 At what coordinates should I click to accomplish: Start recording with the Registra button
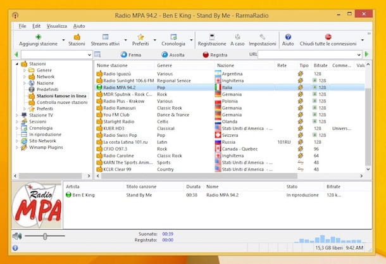tap(215, 54)
